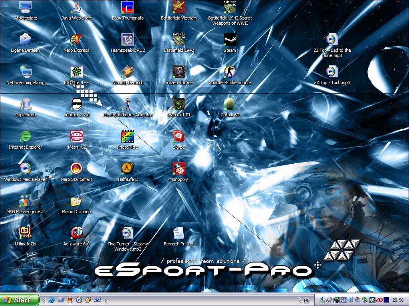Image resolution: width=409 pixels, height=306 pixels.
Task: Select the Netzwerkumgebung desktop icon
Action: (x=26, y=75)
